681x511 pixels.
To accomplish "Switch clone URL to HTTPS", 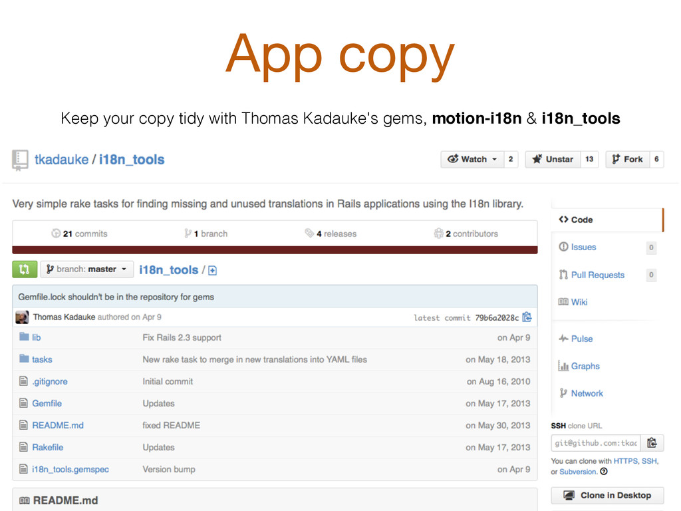I will coord(625,461).
